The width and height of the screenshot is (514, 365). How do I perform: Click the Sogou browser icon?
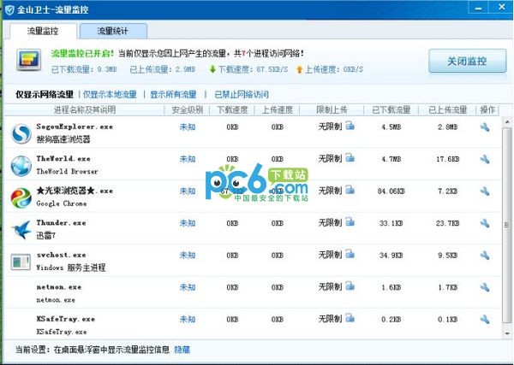tap(21, 133)
